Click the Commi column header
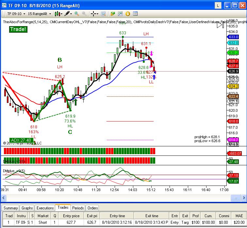Screen dimensions: 247x228 224,216
